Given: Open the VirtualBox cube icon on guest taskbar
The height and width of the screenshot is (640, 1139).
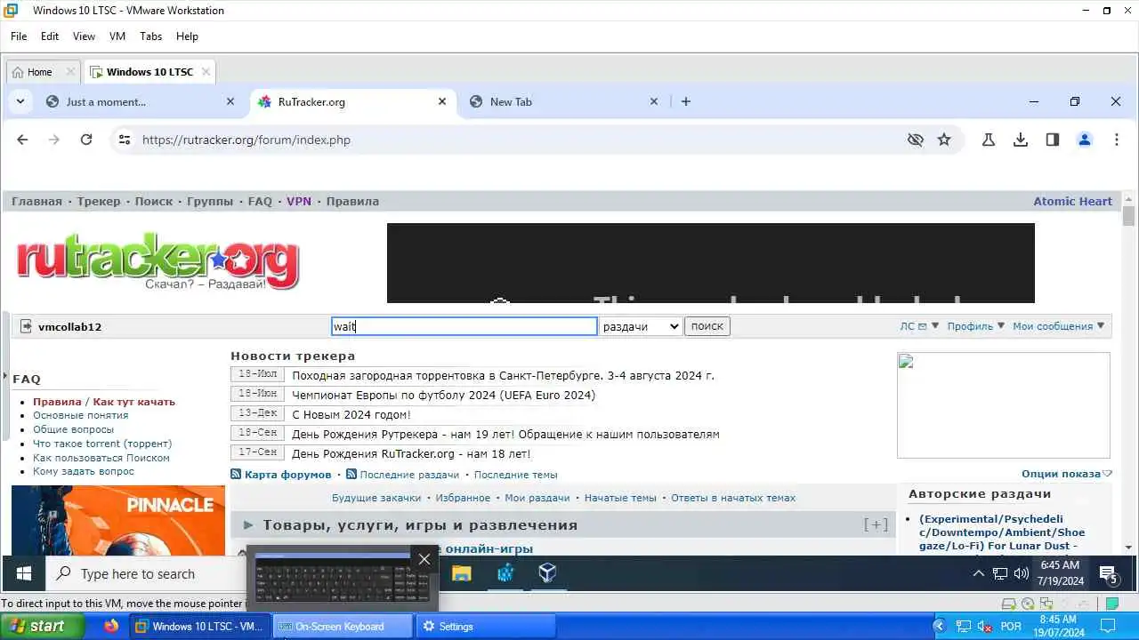Looking at the screenshot, I should tap(547, 573).
